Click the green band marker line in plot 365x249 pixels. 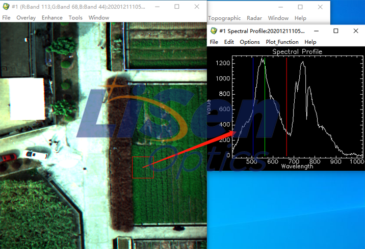click(265, 107)
